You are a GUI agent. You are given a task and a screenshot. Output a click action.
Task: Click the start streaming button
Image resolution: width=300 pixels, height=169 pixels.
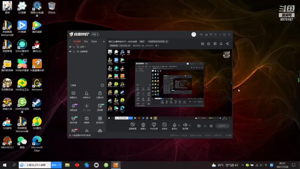click(222, 126)
